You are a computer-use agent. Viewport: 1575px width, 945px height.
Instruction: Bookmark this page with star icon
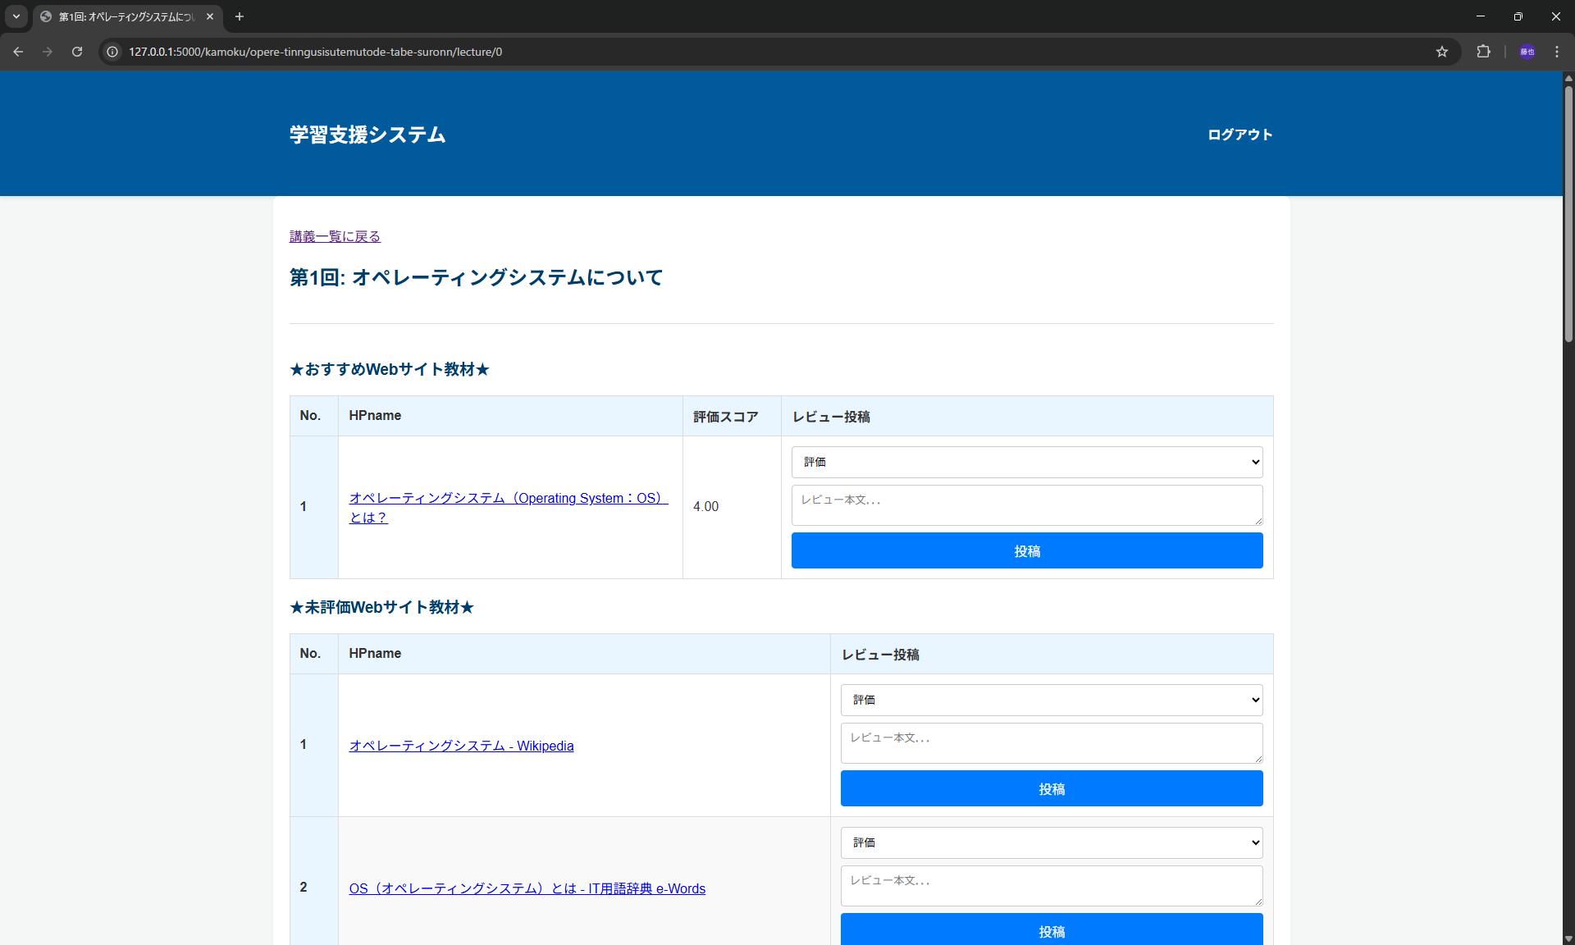tap(1442, 52)
